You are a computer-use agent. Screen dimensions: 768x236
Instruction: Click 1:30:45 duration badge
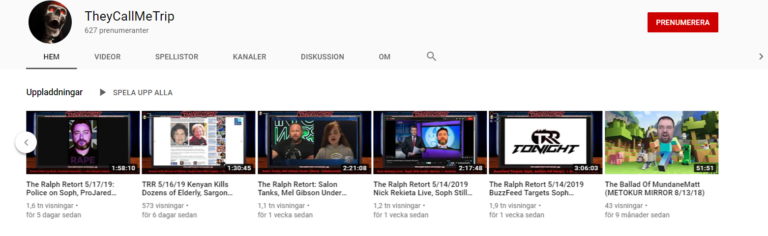tap(239, 168)
